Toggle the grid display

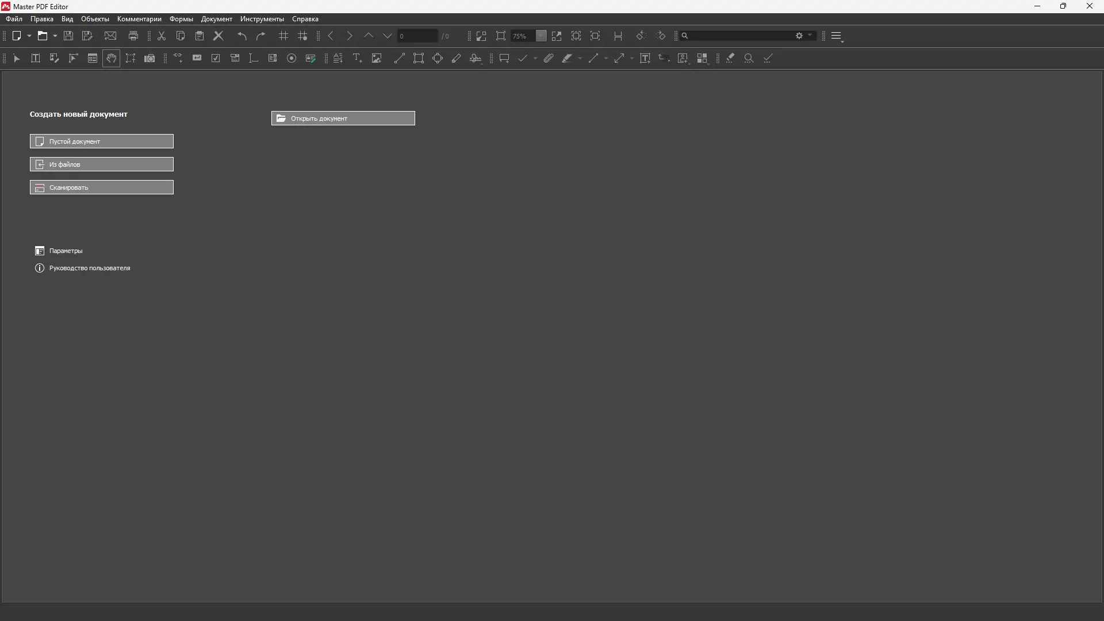click(x=283, y=36)
